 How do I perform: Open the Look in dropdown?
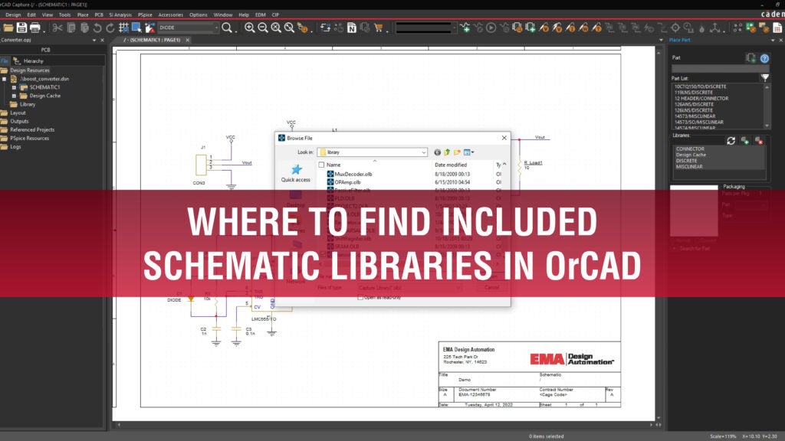[424, 152]
